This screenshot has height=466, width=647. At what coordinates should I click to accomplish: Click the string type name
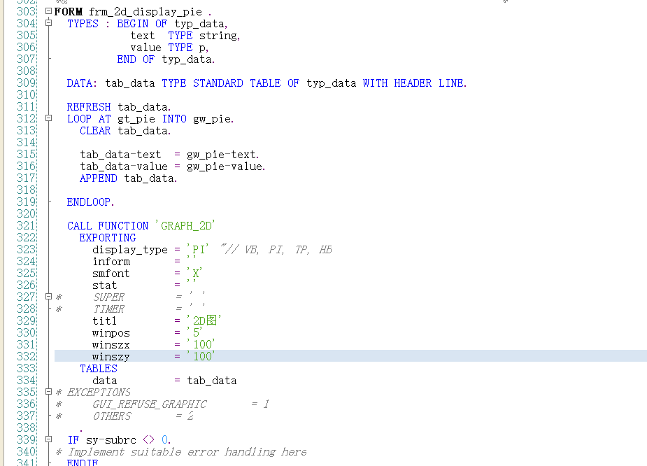[x=219, y=36]
